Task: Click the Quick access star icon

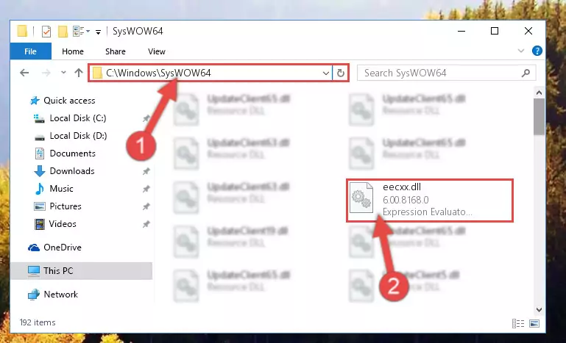Action: pyautogui.click(x=35, y=101)
